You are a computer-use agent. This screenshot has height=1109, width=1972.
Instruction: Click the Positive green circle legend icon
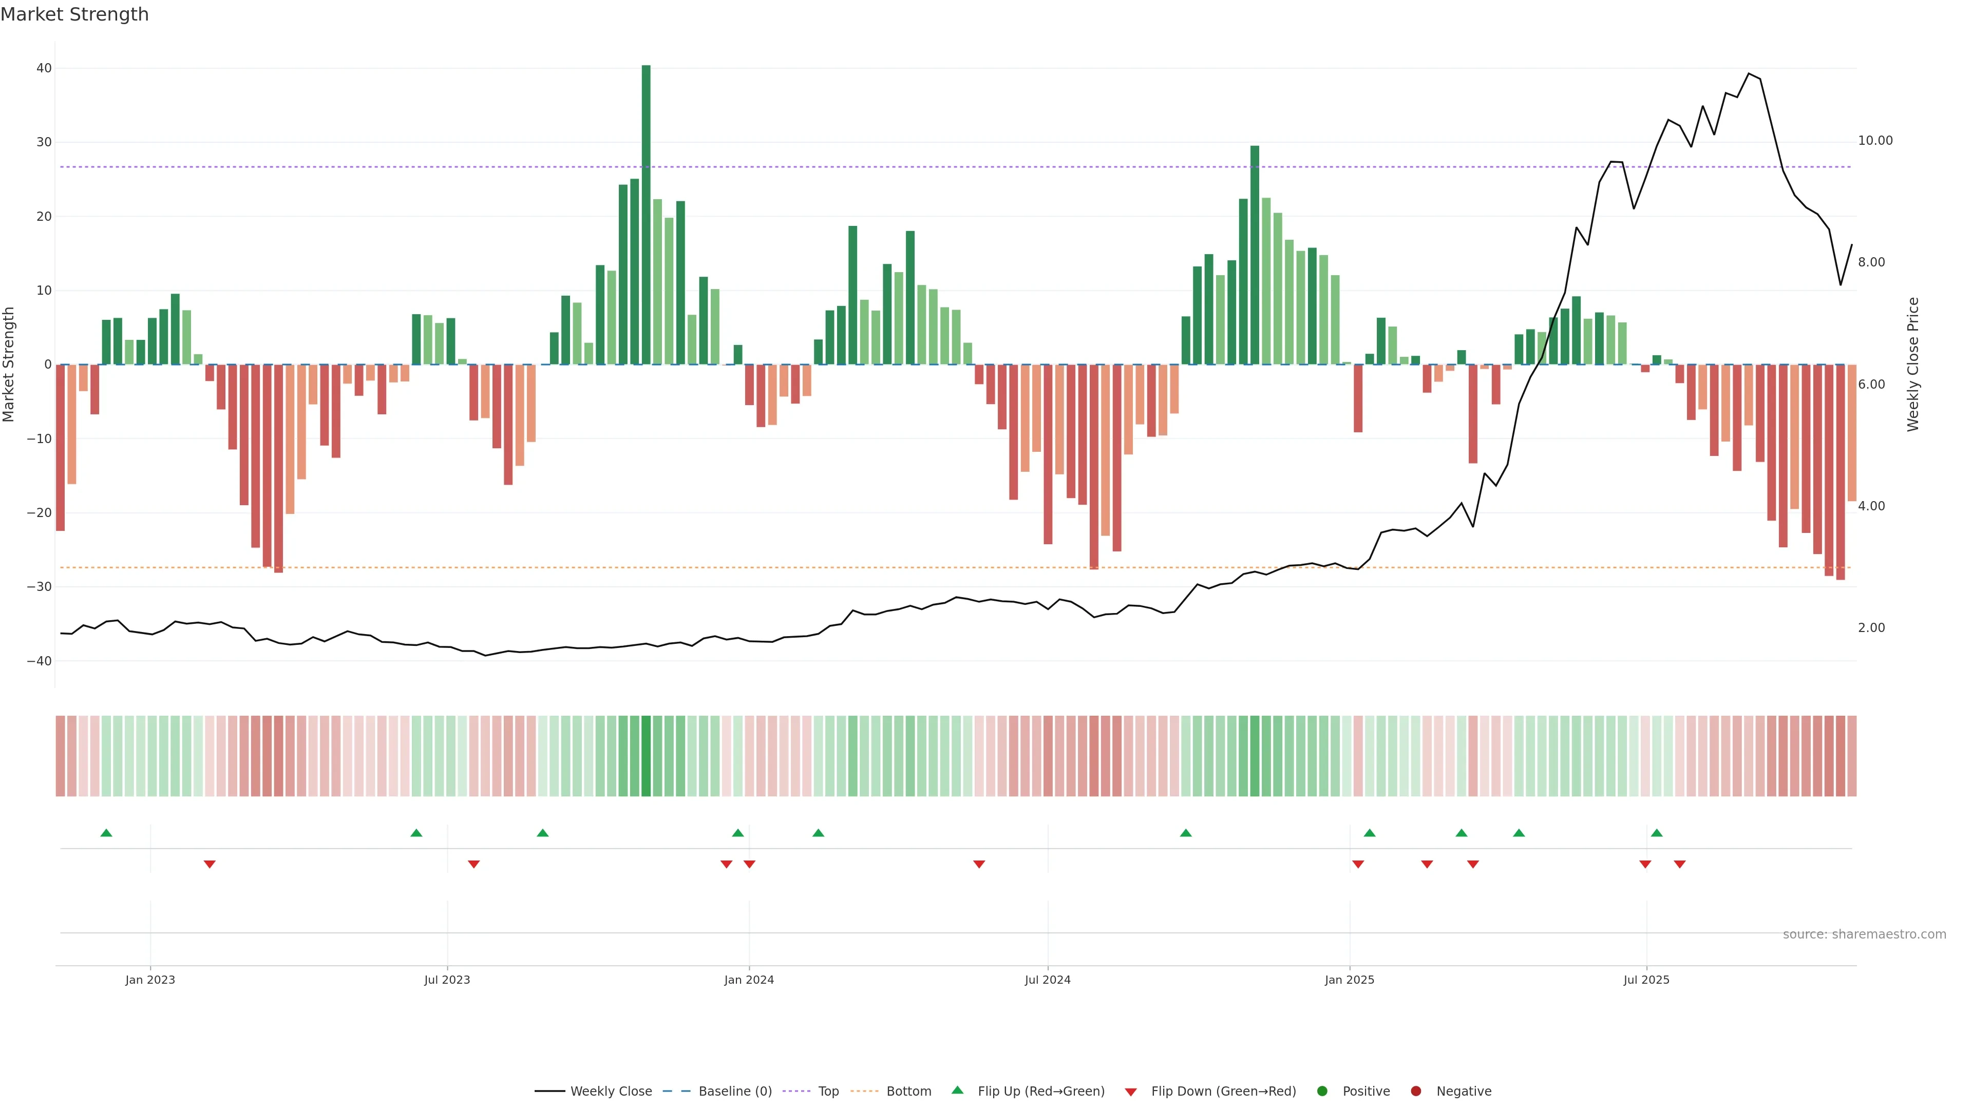1322,1092
